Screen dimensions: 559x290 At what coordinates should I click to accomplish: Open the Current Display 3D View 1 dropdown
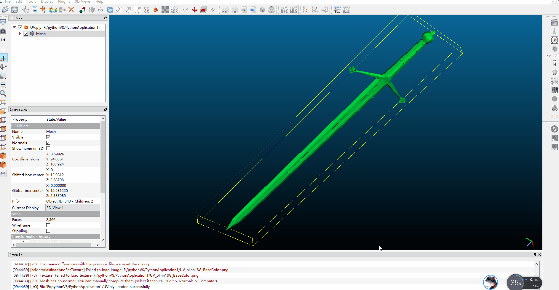[73, 208]
